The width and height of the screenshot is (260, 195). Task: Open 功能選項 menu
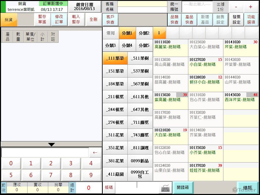pos(251,20)
